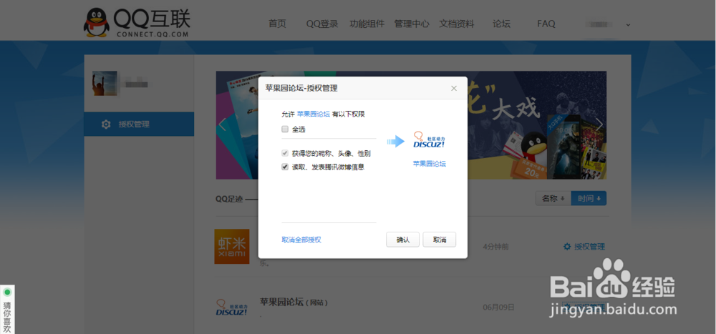Open the FAQ nav item
Viewport: 716px width, 334px height.
pyautogui.click(x=546, y=24)
